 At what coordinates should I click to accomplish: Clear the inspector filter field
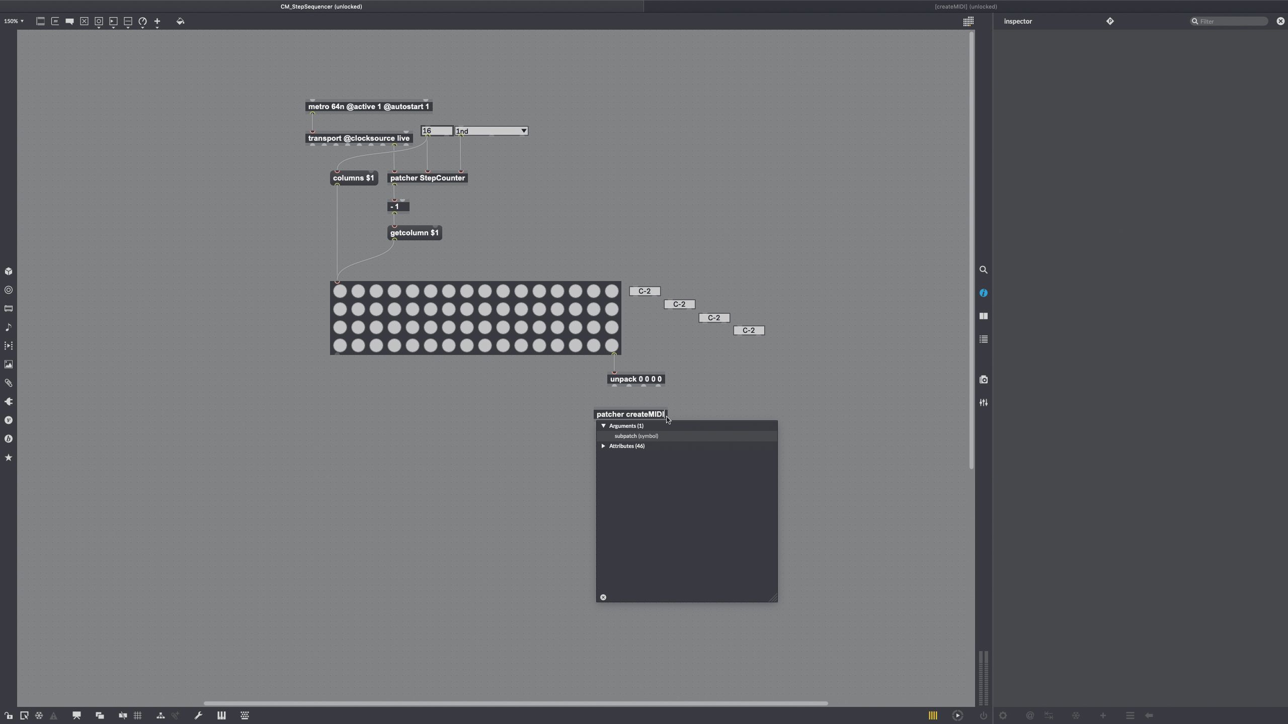[1280, 21]
